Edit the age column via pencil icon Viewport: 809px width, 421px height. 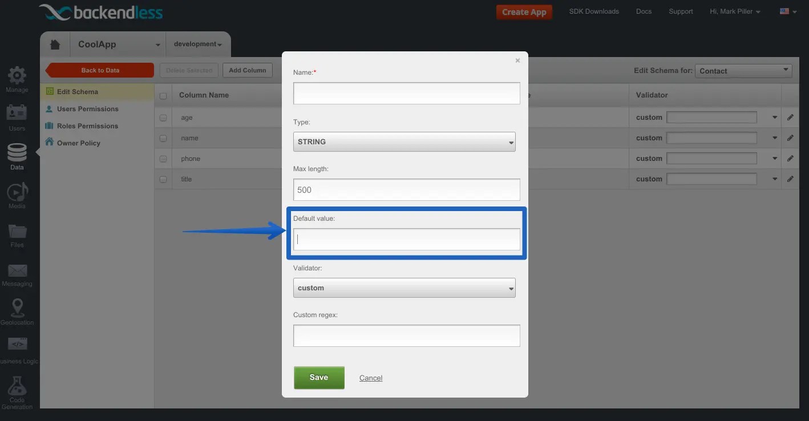click(790, 117)
